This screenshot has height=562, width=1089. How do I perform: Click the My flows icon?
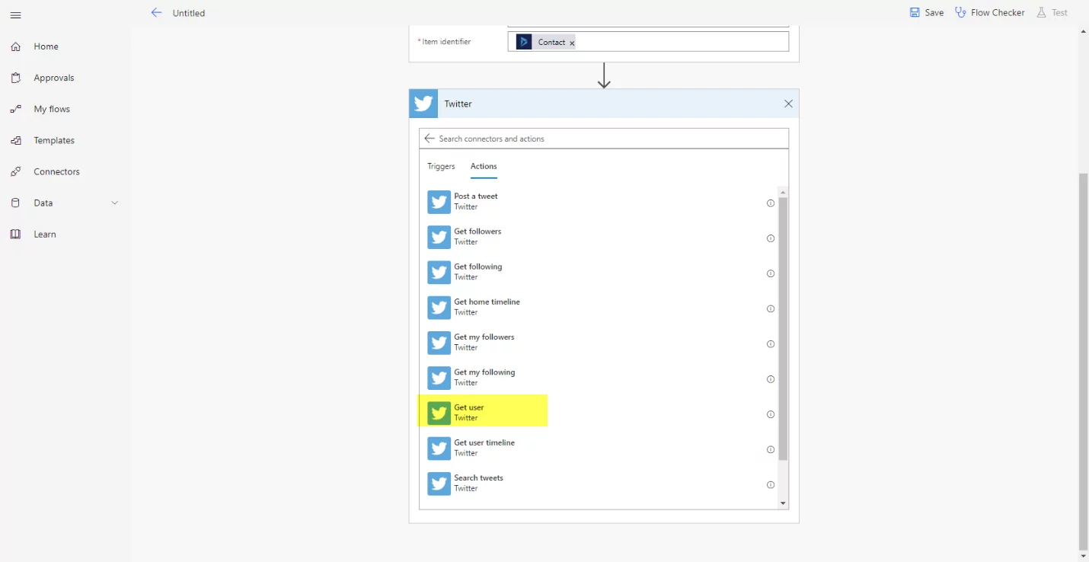tap(15, 109)
